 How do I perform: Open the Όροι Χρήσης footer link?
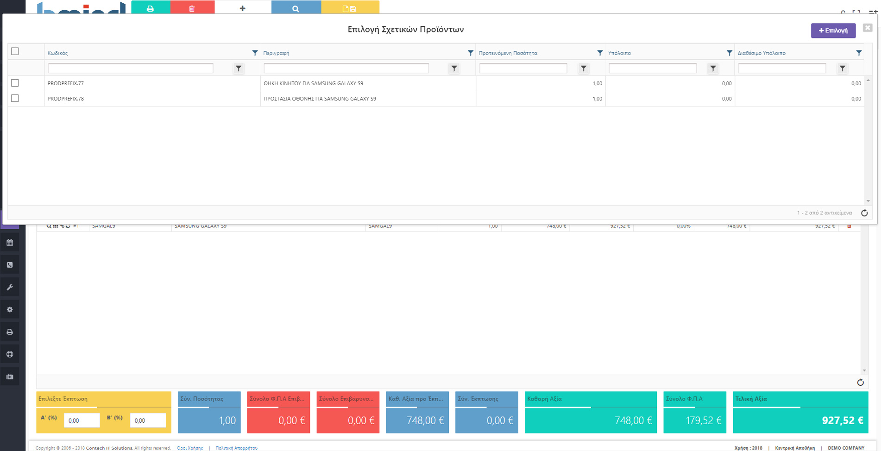(x=190, y=448)
